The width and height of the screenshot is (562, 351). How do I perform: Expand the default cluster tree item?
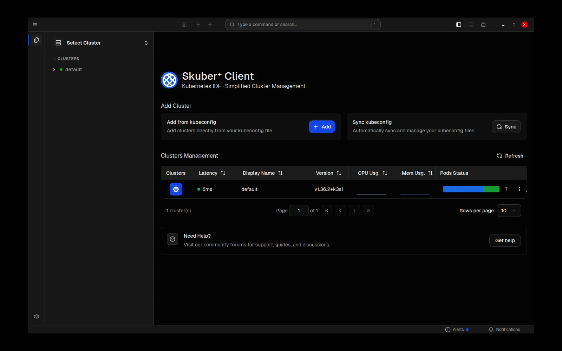click(54, 69)
